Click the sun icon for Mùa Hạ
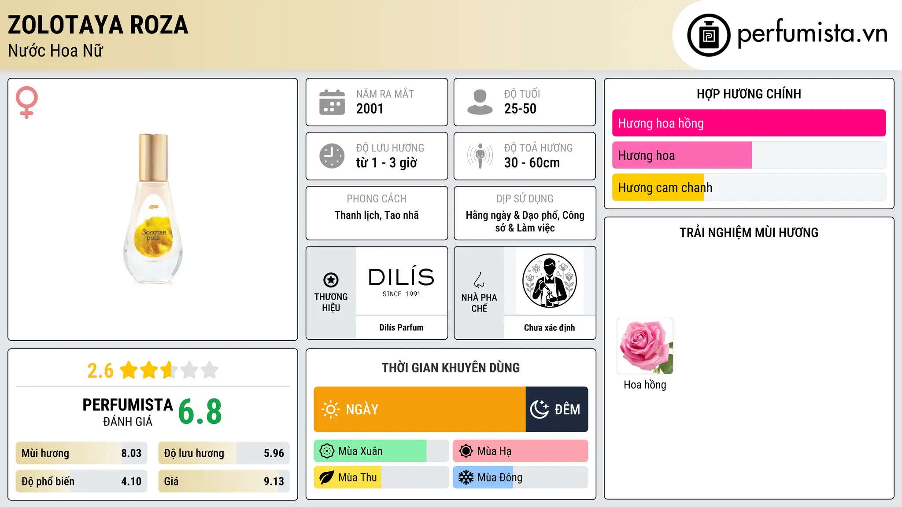Screen dimensions: 902x507 [x=466, y=451]
